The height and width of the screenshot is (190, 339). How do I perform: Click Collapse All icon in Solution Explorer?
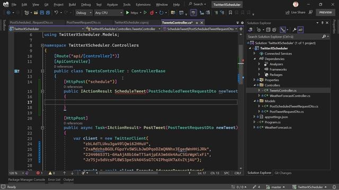tap(268, 30)
